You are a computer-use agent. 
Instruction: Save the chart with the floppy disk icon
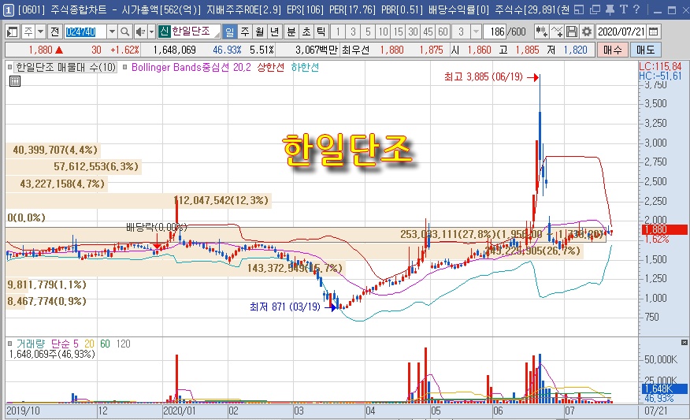[x=572, y=32]
